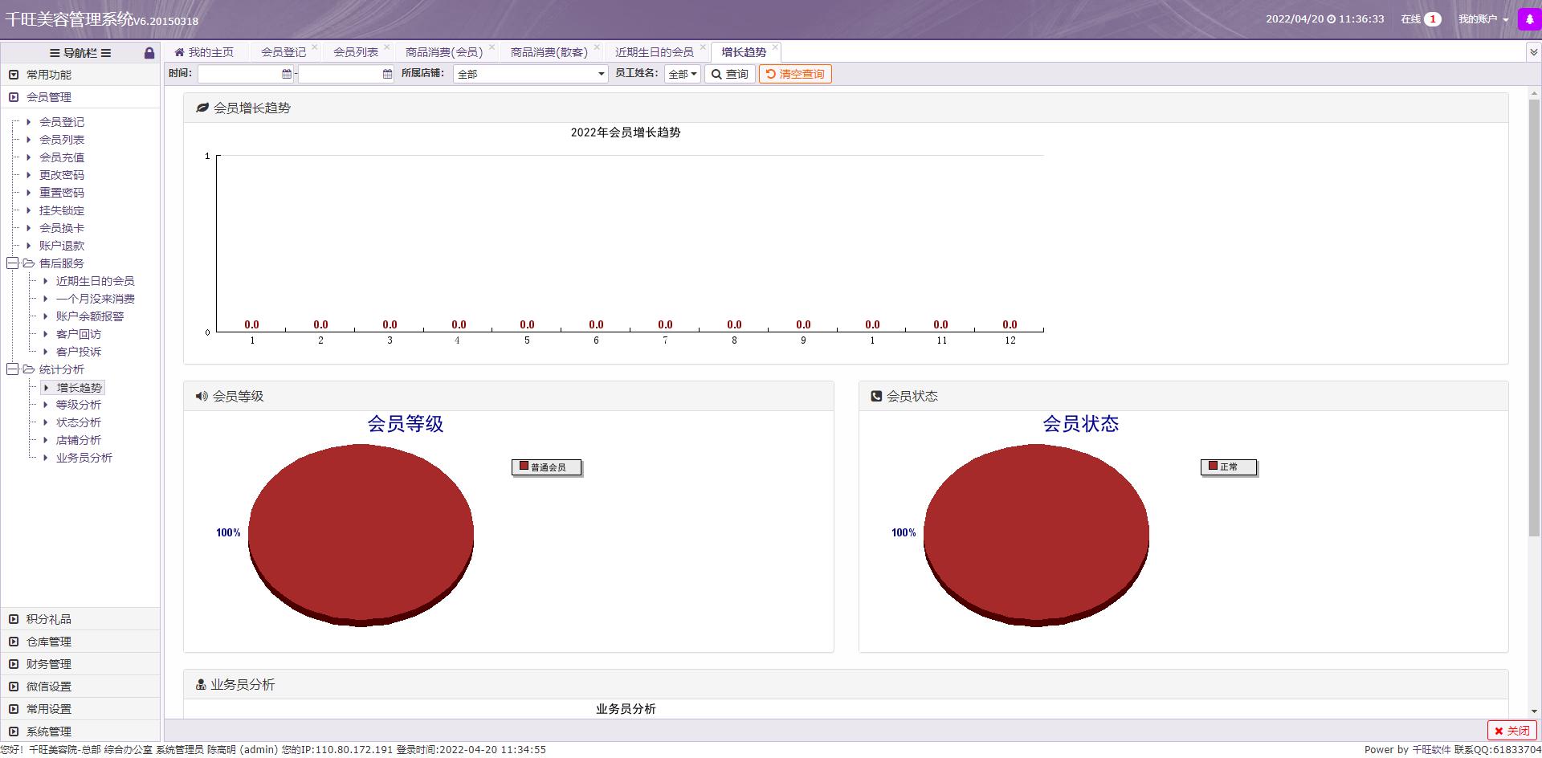Open 店铺分析 in the sidebar

click(x=79, y=440)
